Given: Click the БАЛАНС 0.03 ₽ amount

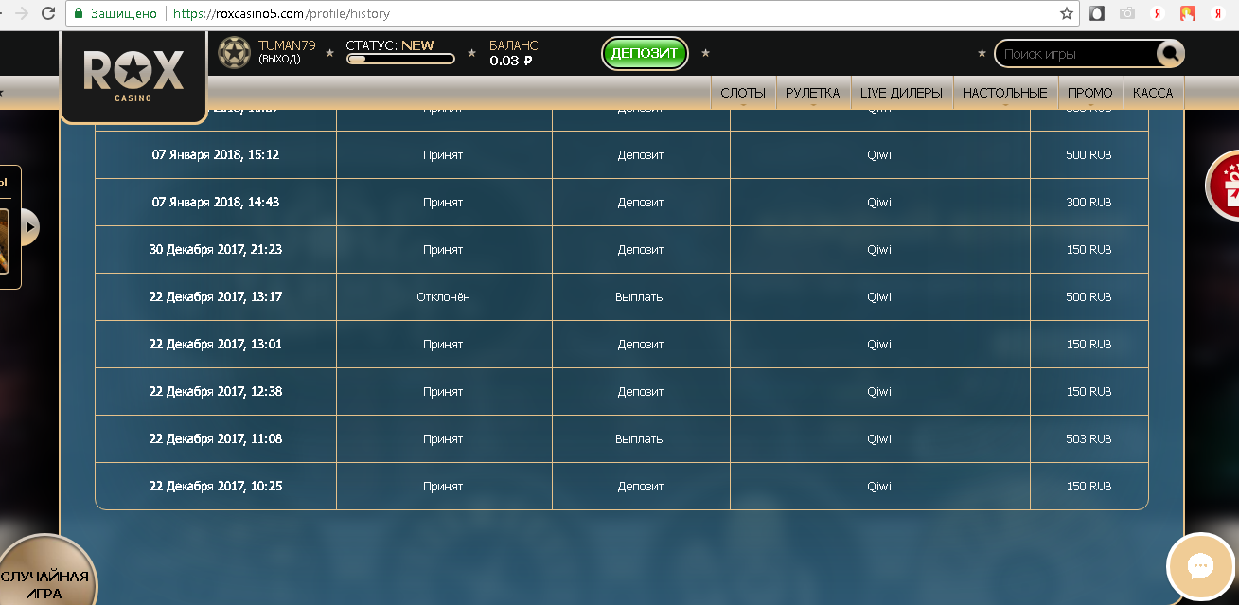Looking at the screenshot, I should click(x=511, y=61).
